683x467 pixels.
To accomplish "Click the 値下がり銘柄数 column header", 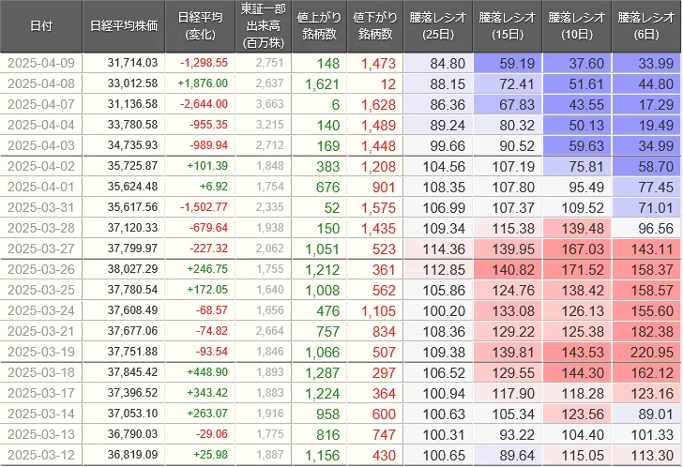I will (x=375, y=26).
